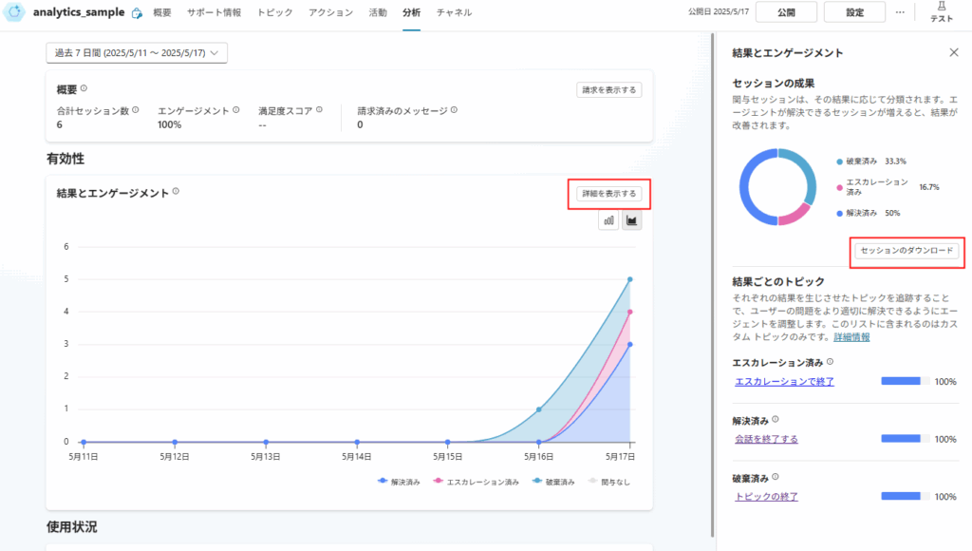The image size is (972, 551).
Task: Open the 設定 button
Action: click(x=854, y=12)
